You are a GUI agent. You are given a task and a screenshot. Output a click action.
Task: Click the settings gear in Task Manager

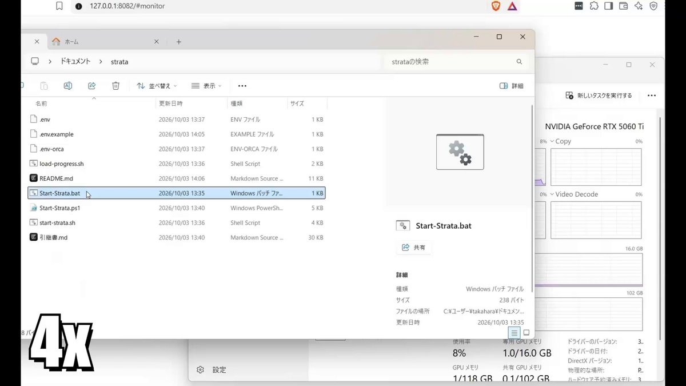tap(200, 370)
